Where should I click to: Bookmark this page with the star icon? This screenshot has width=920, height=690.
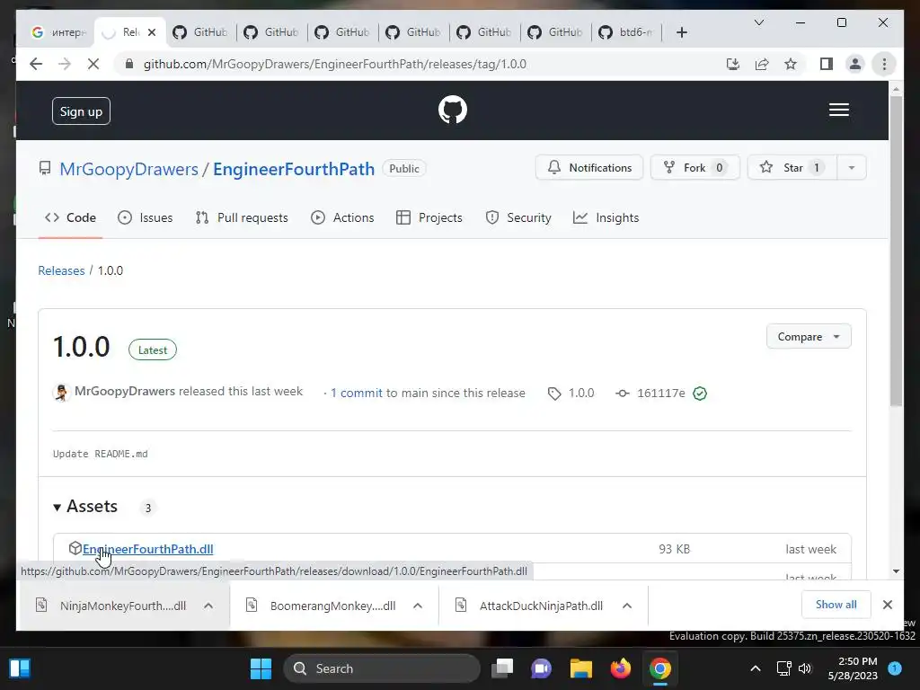pos(791,64)
